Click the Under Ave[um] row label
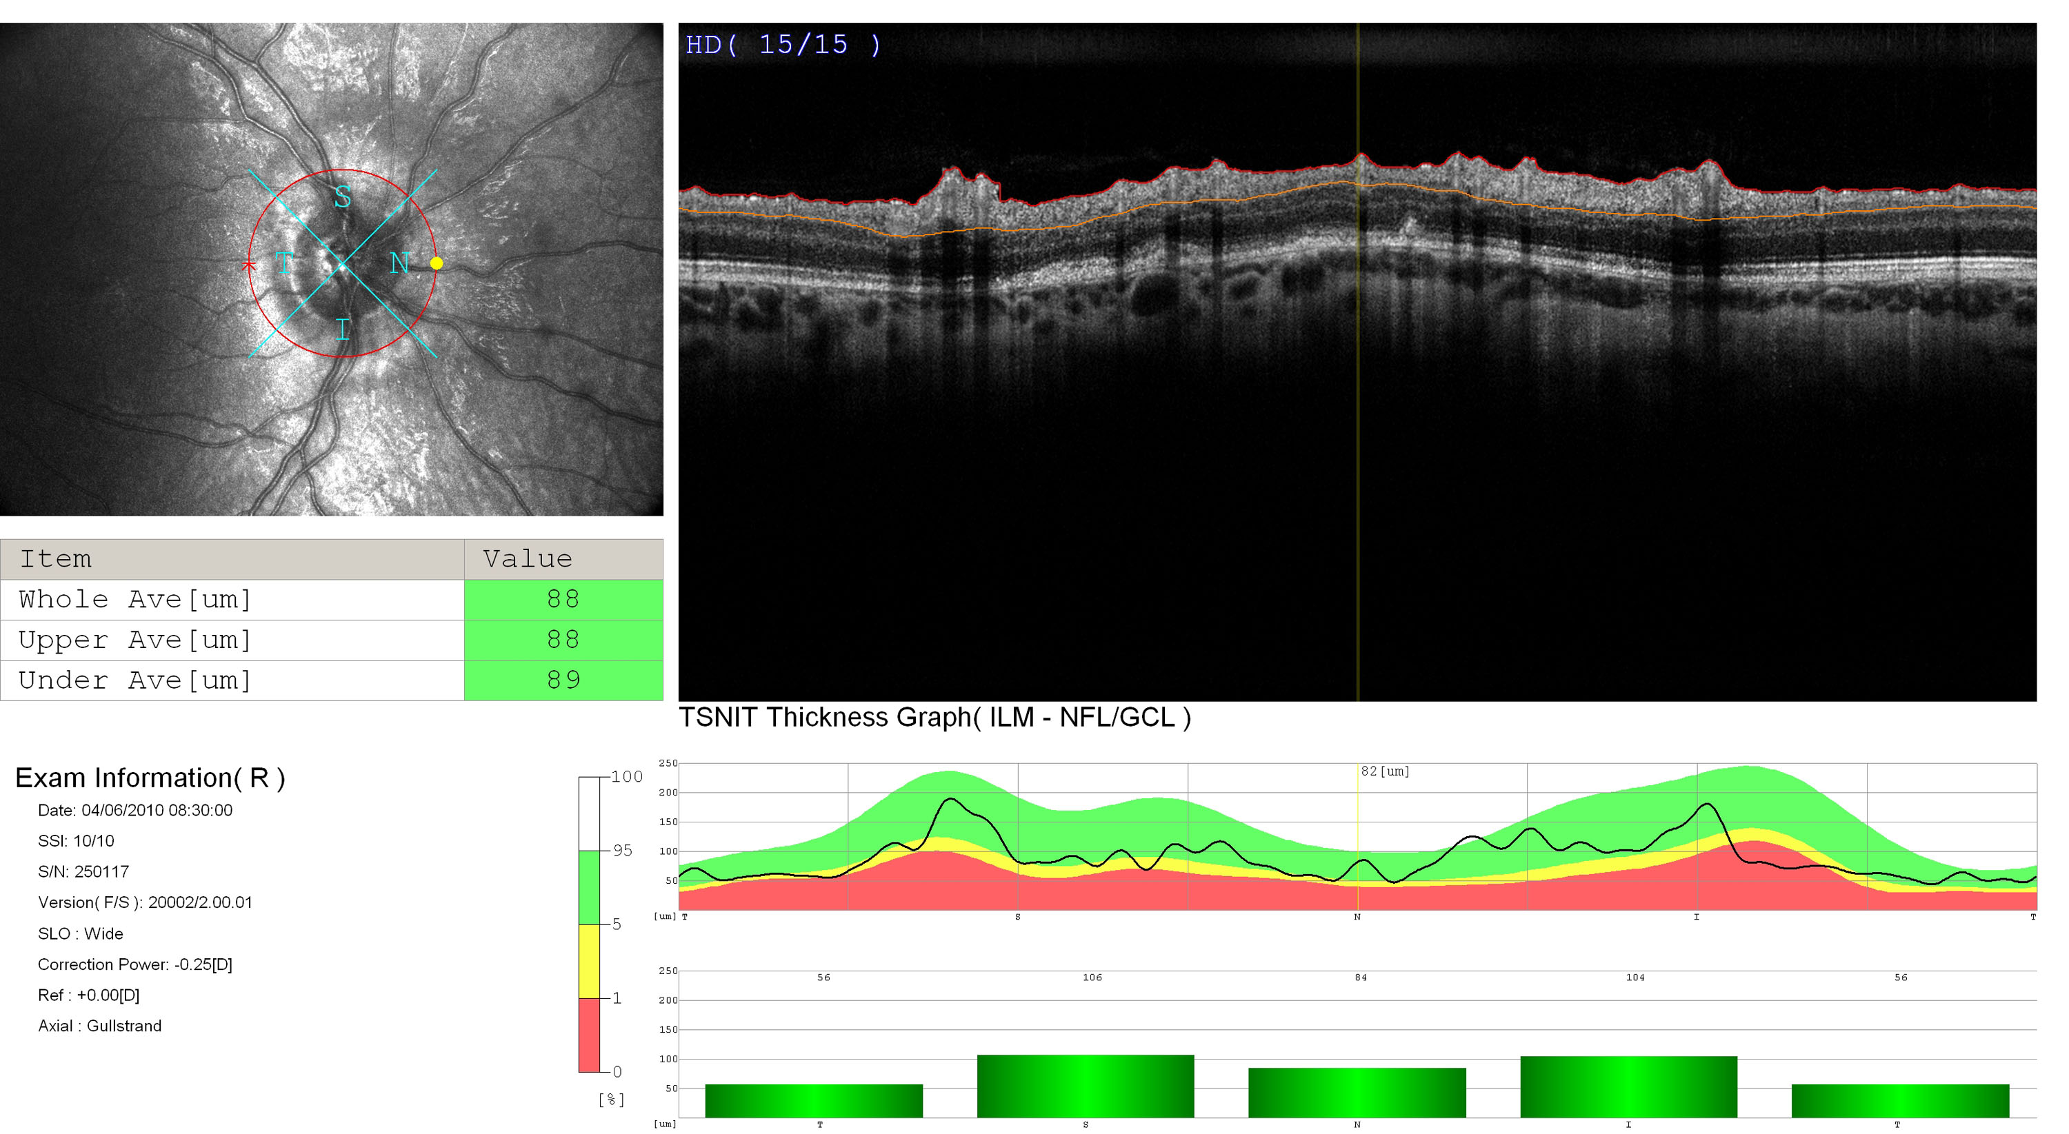The image size is (2069, 1134). 135,680
